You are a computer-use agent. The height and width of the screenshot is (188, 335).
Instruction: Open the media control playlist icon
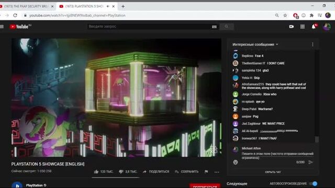[x=320, y=15]
